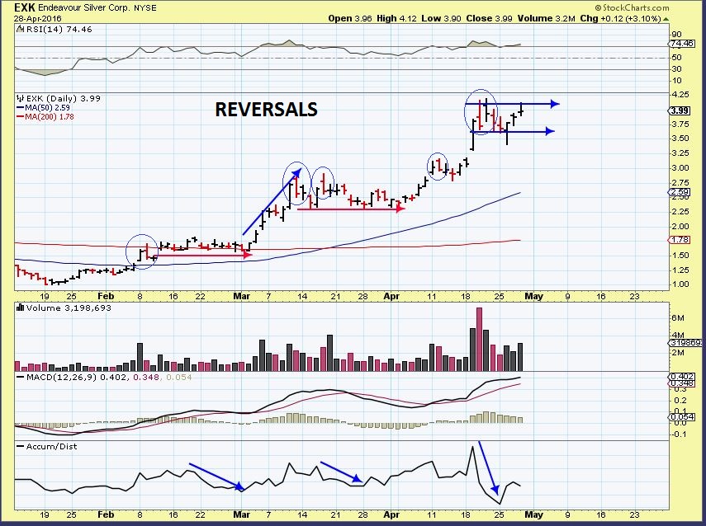This screenshot has width=706, height=526.
Task: Click the 1.78 MA(200) tag on price axis
Action: coord(680,240)
